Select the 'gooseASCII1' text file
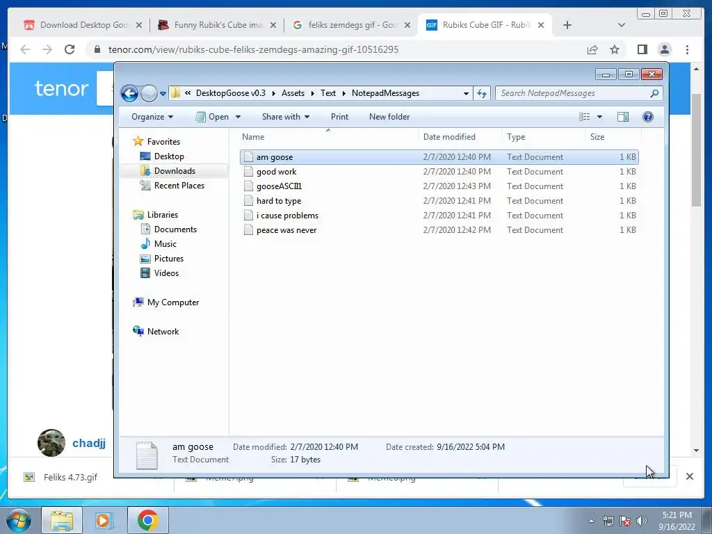This screenshot has width=712, height=534. tap(439, 186)
